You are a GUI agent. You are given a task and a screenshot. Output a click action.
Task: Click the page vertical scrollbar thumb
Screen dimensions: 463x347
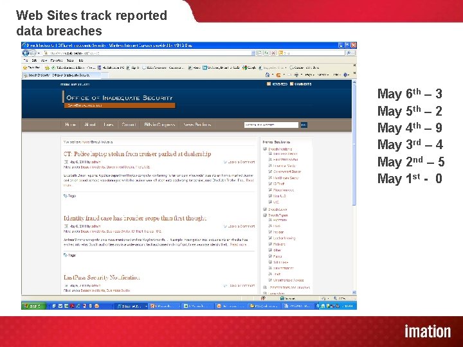point(354,145)
